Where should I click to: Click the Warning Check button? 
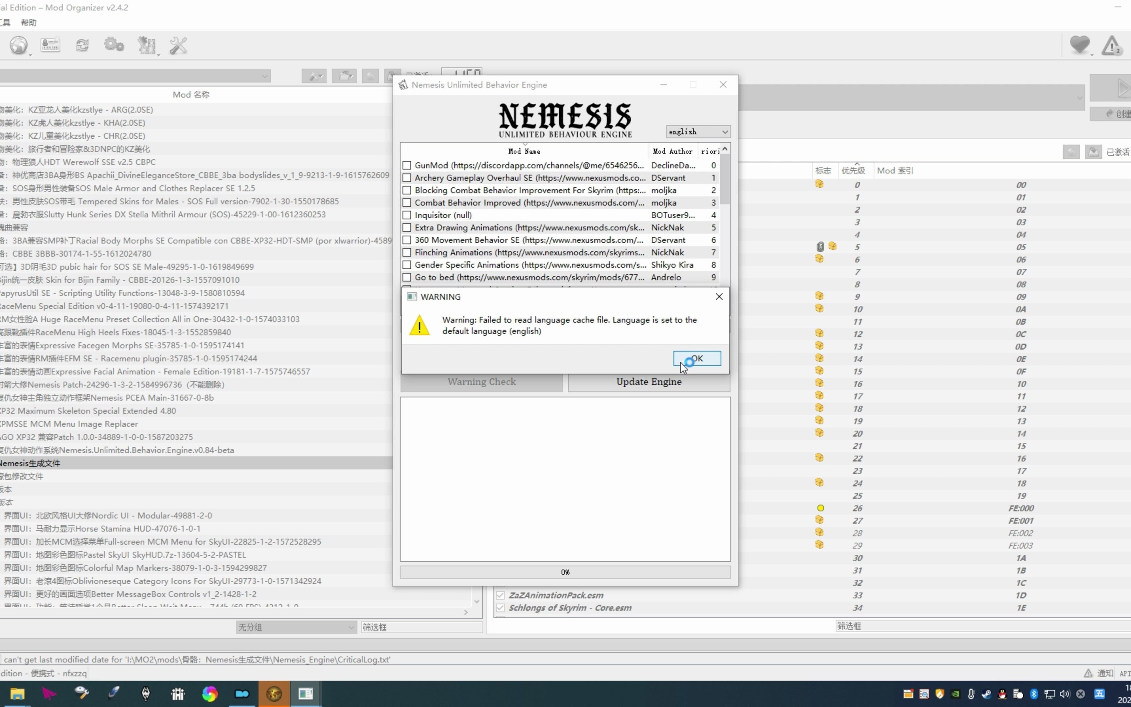481,382
